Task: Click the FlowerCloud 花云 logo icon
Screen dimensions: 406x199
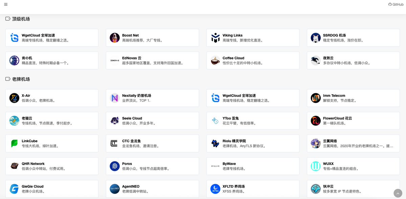Action: pos(316,121)
